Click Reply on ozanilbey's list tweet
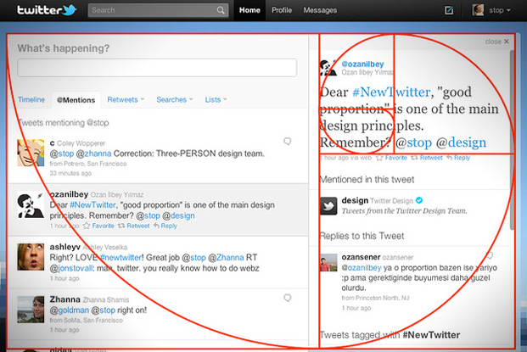This screenshot has width=527, height=352. pos(165,226)
